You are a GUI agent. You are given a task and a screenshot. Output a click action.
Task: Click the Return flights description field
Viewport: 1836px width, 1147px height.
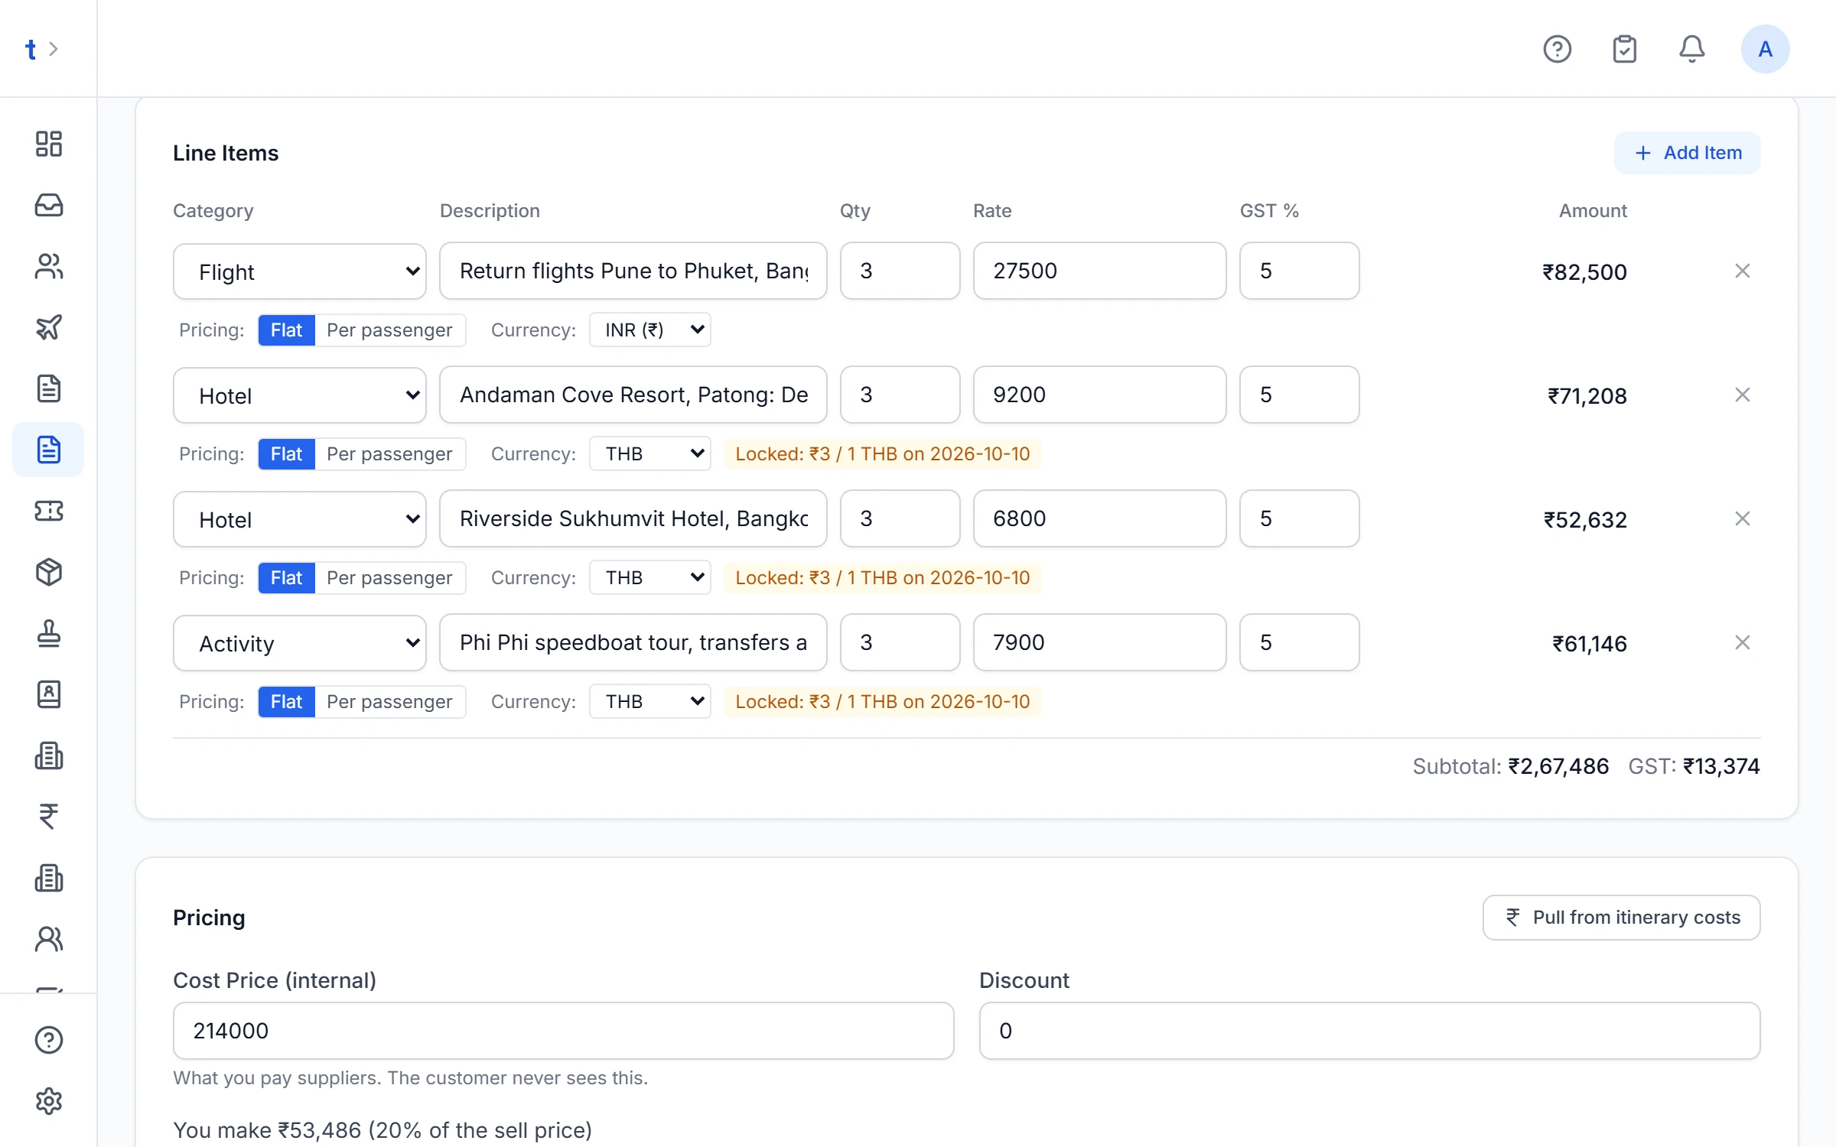633,271
